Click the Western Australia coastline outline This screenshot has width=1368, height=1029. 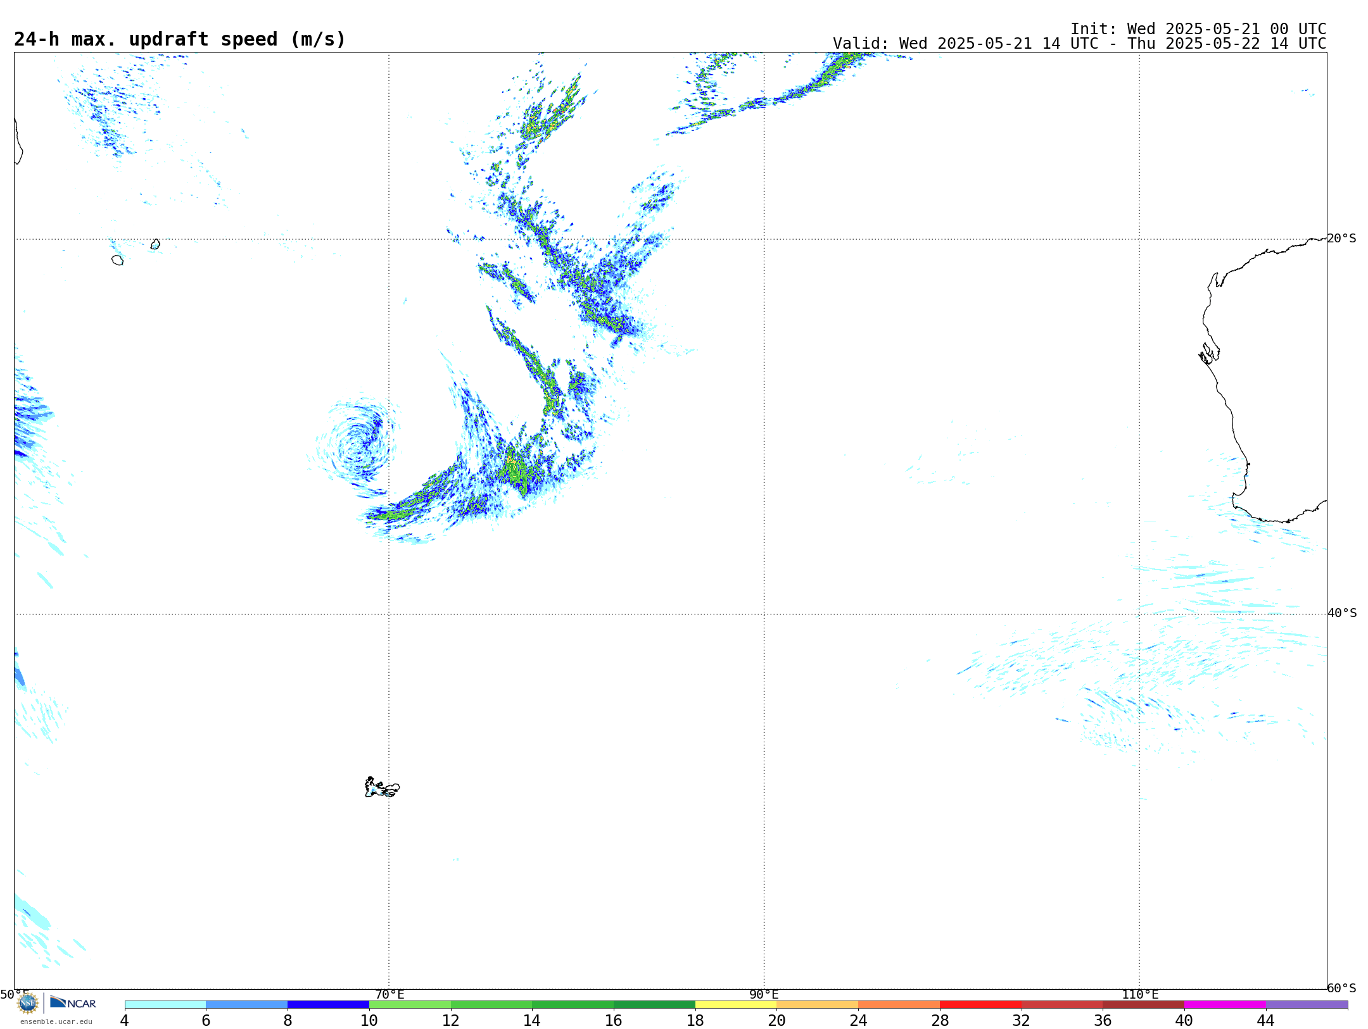click(x=1263, y=380)
